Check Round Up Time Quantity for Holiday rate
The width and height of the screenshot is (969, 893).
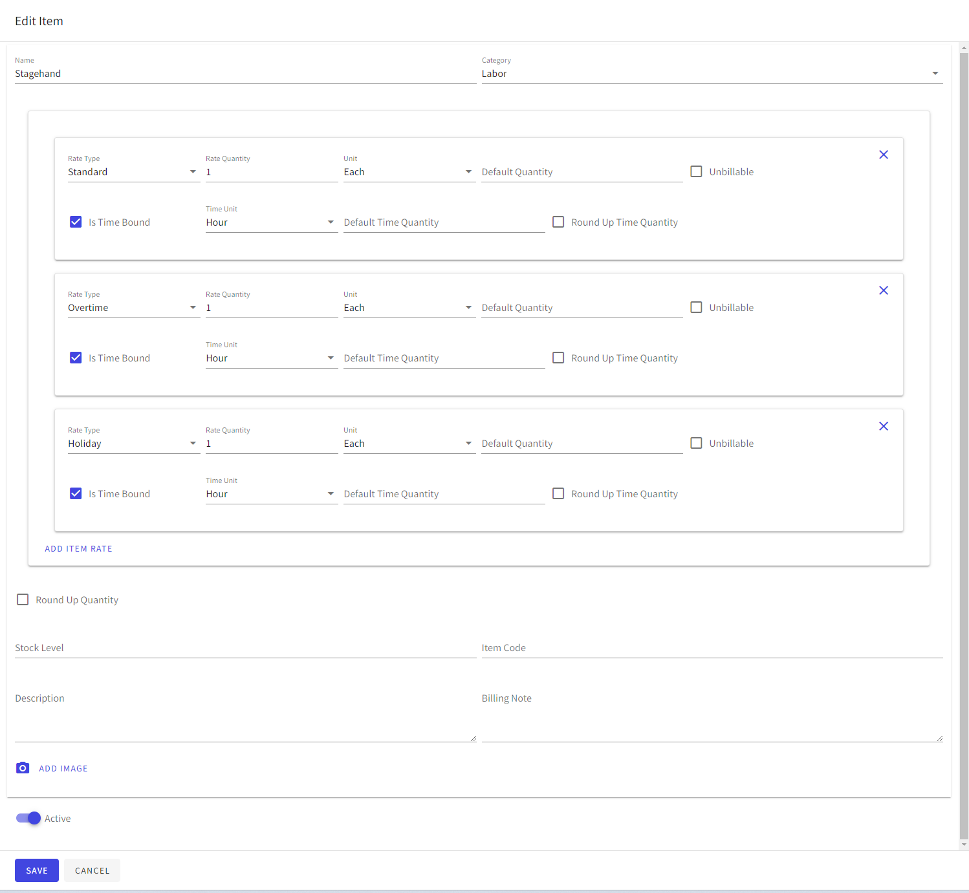point(558,493)
